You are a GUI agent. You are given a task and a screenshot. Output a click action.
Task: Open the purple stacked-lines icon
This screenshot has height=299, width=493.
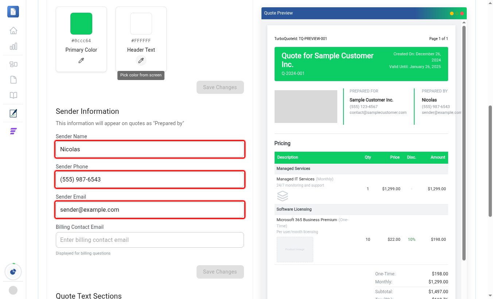[13, 131]
